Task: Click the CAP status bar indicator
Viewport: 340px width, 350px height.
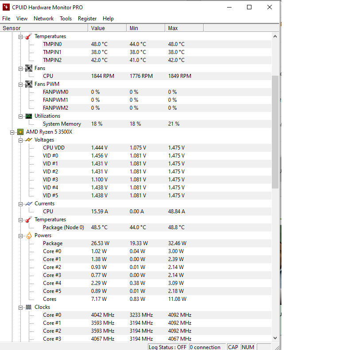Action: pyautogui.click(x=233, y=347)
